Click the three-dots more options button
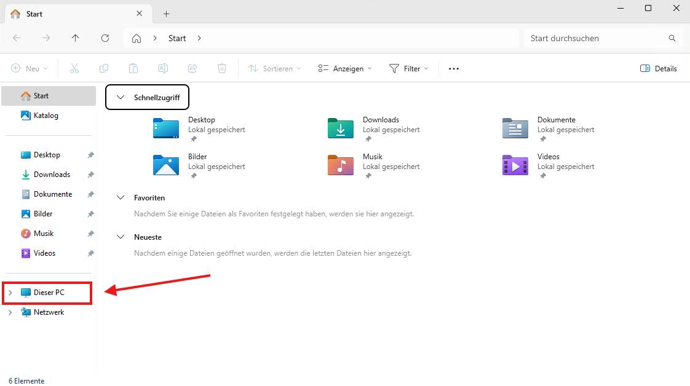The width and height of the screenshot is (690, 386). coord(454,68)
